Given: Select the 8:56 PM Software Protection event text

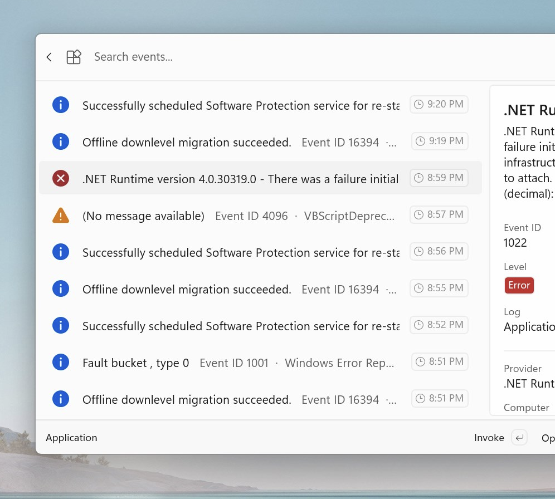Looking at the screenshot, I should (241, 252).
